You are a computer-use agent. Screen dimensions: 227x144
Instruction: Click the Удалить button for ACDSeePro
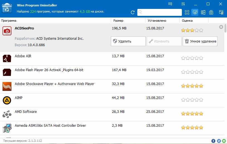(x=128, y=41)
